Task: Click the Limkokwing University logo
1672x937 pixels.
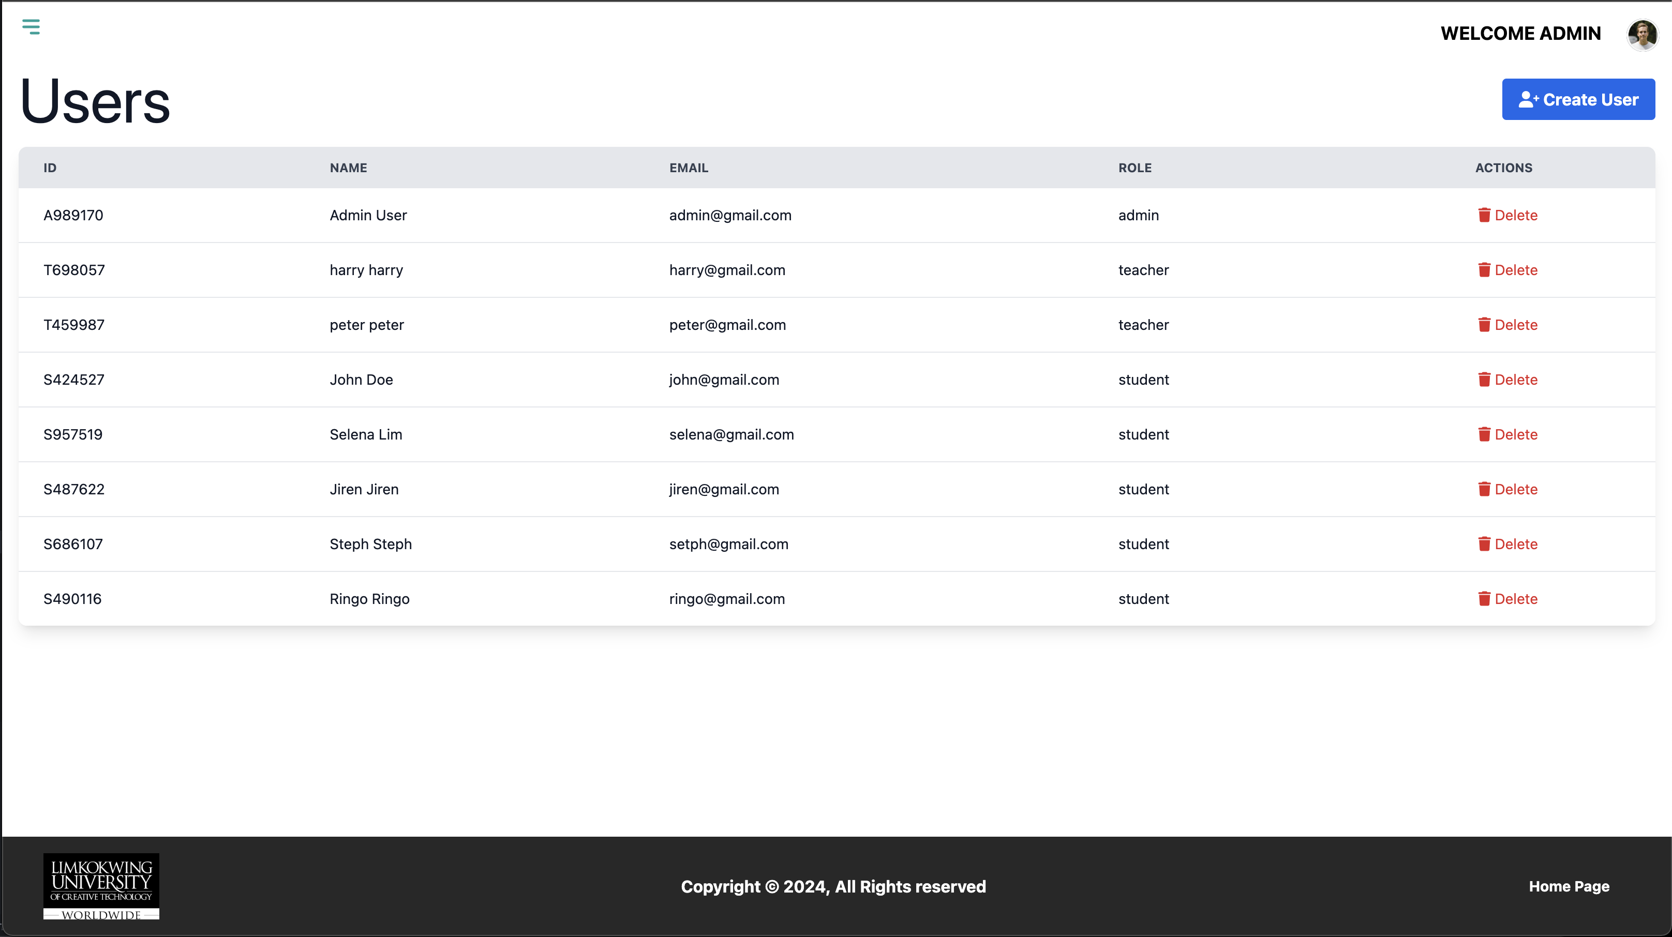Action: click(101, 886)
